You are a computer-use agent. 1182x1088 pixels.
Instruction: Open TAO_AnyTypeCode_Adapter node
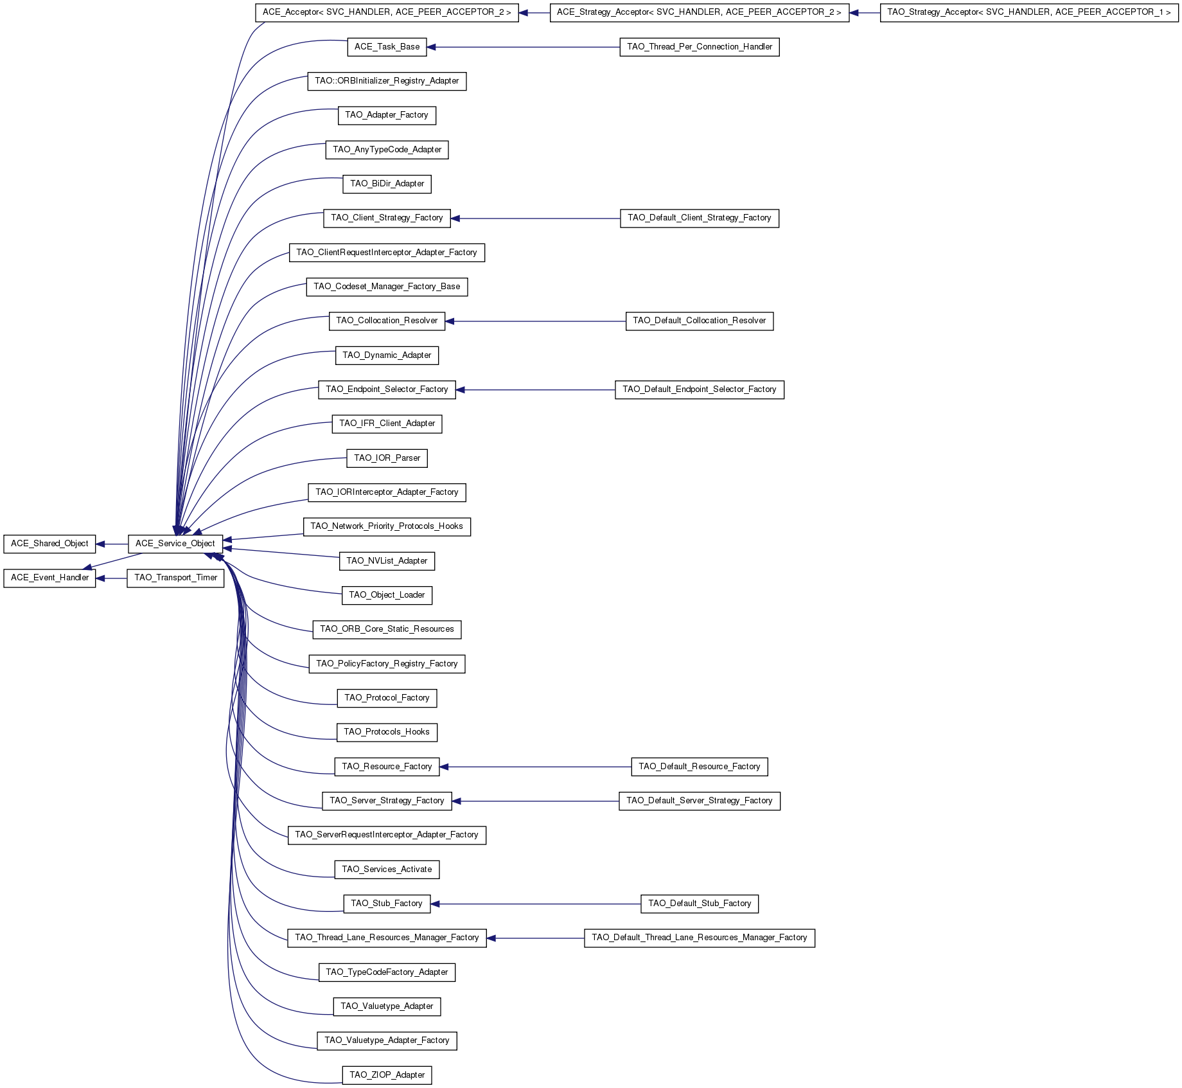click(x=387, y=150)
